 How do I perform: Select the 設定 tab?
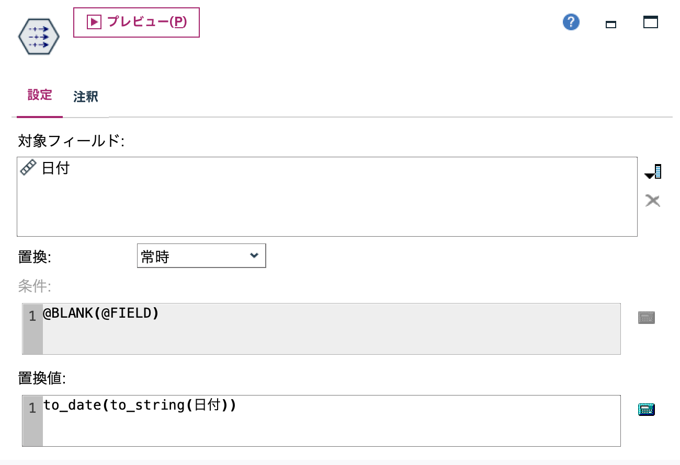click(x=40, y=96)
